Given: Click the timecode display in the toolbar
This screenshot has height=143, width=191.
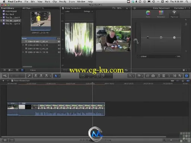Looking at the screenshot, I should [x=96, y=76].
